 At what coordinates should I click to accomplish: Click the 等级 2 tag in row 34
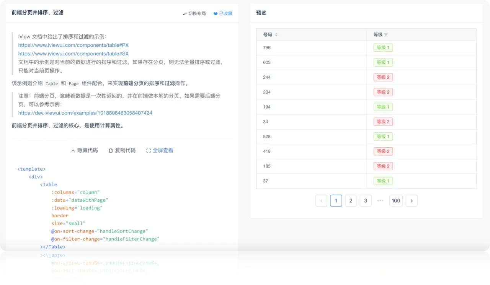click(383, 122)
